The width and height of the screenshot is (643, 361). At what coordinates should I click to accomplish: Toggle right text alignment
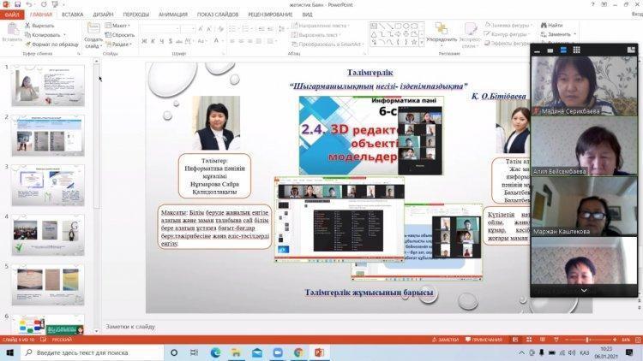[249, 41]
